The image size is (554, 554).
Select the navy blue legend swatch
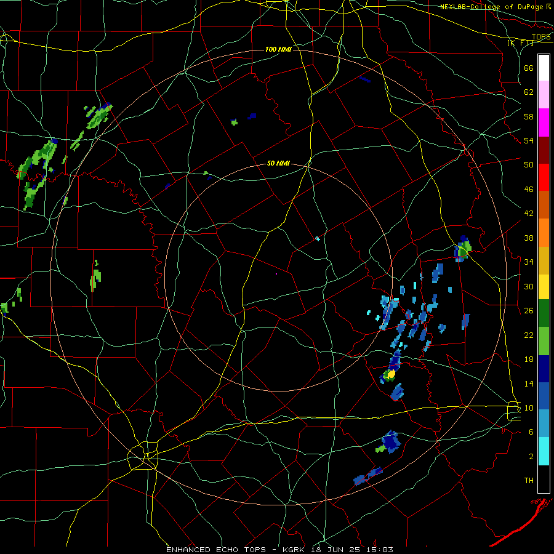coord(544,369)
